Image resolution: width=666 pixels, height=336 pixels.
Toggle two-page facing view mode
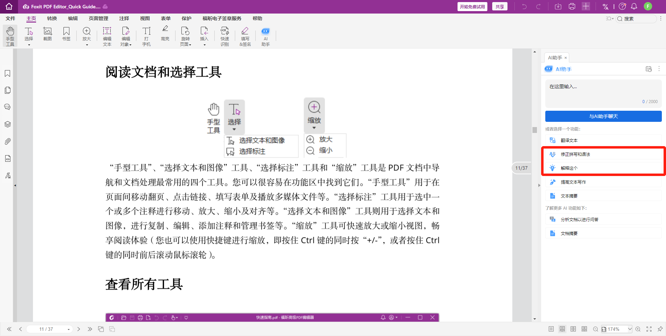[573, 329]
